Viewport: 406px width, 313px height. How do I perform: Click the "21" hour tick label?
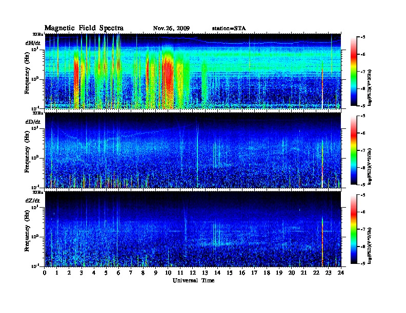303,273
